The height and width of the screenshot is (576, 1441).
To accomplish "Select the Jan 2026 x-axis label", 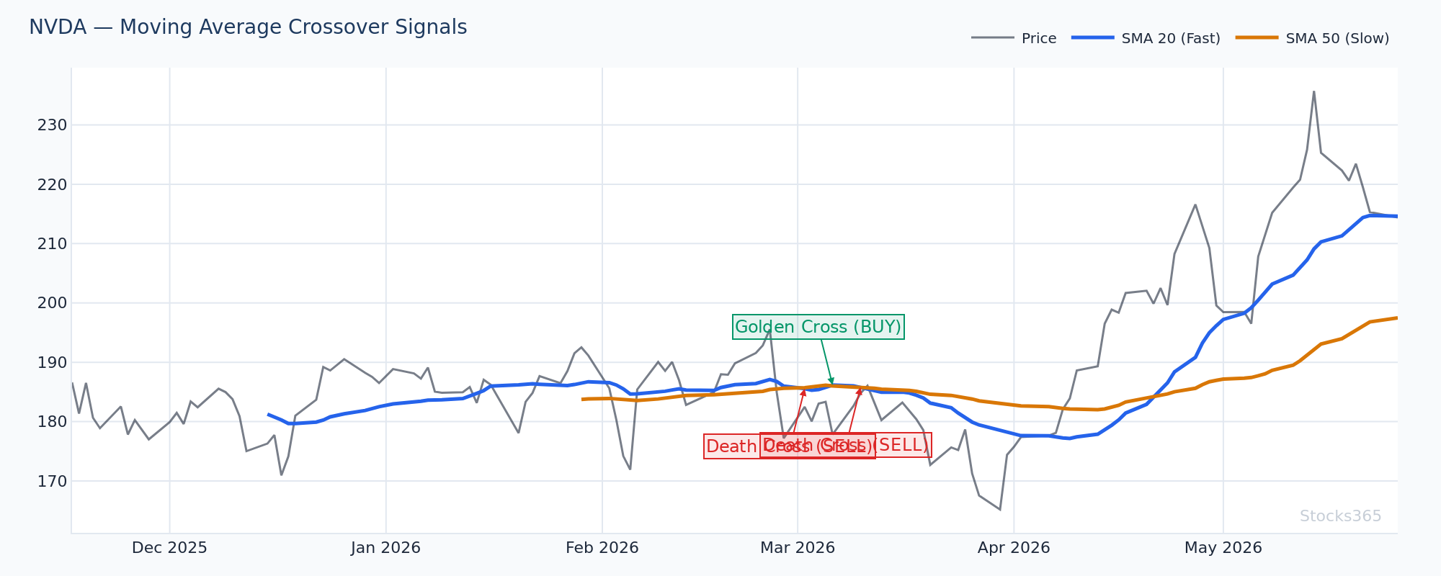I will pos(385,548).
